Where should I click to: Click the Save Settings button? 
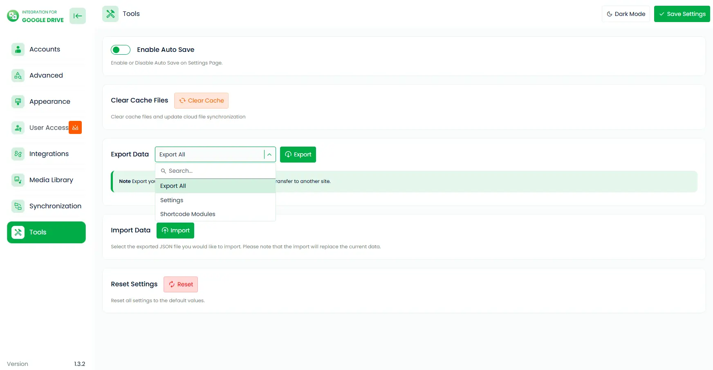(x=682, y=13)
